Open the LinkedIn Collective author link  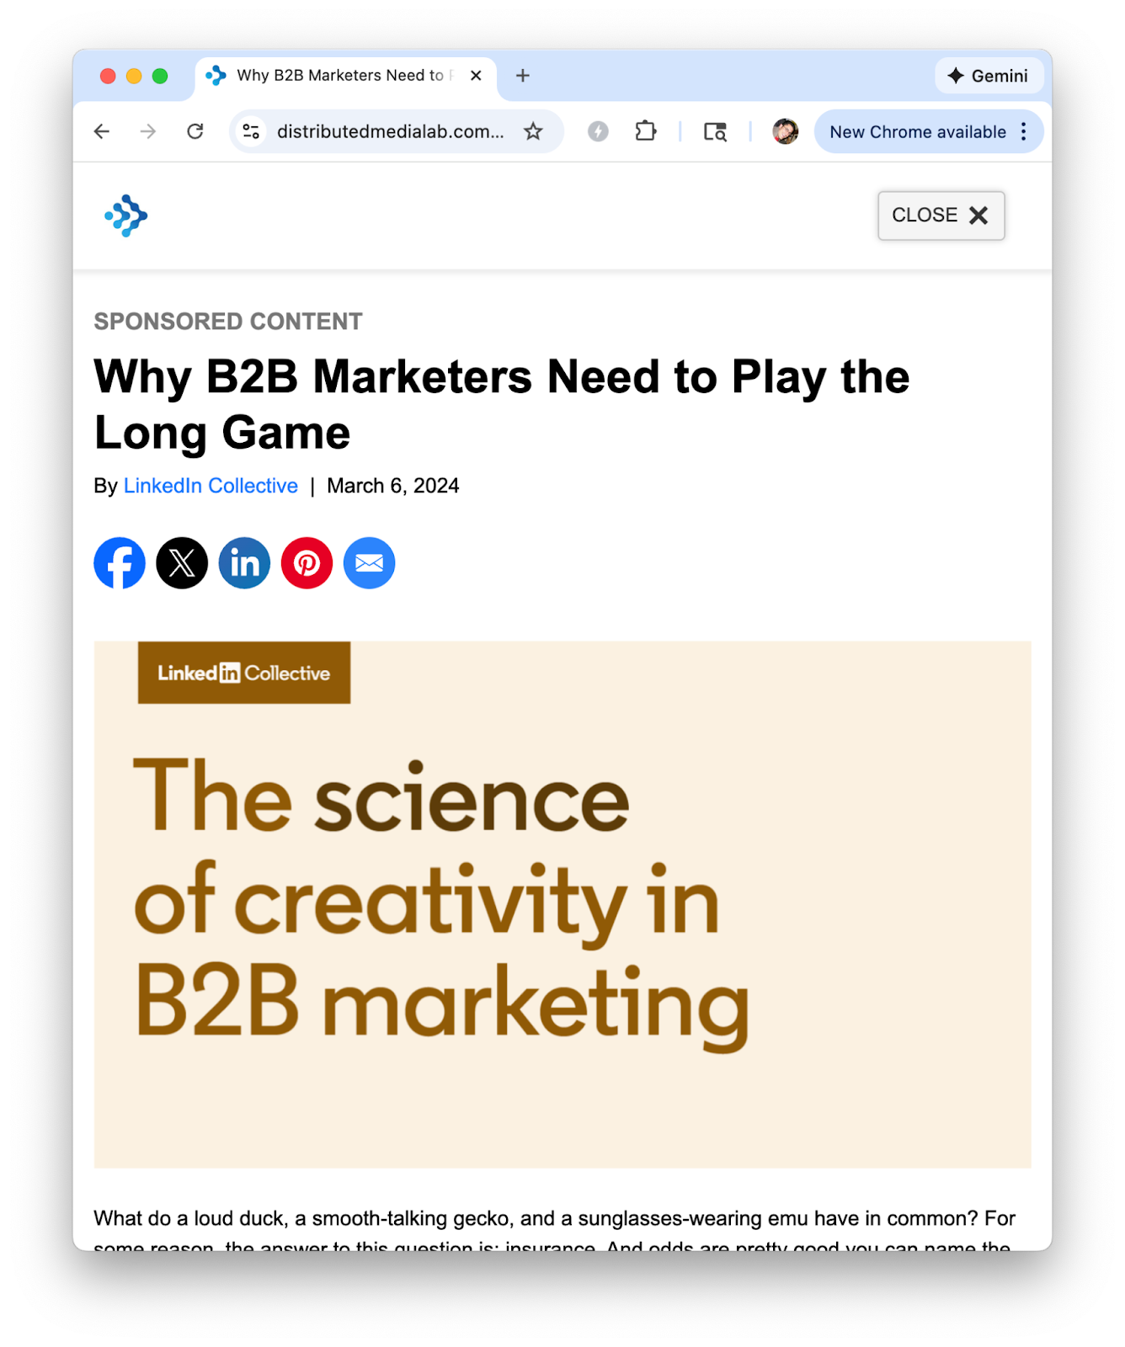pyautogui.click(x=211, y=486)
